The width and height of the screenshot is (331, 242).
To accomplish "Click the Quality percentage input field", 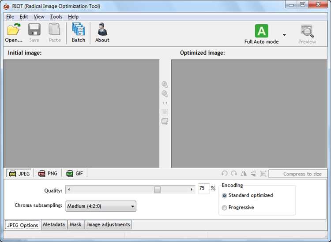I will click(203, 188).
